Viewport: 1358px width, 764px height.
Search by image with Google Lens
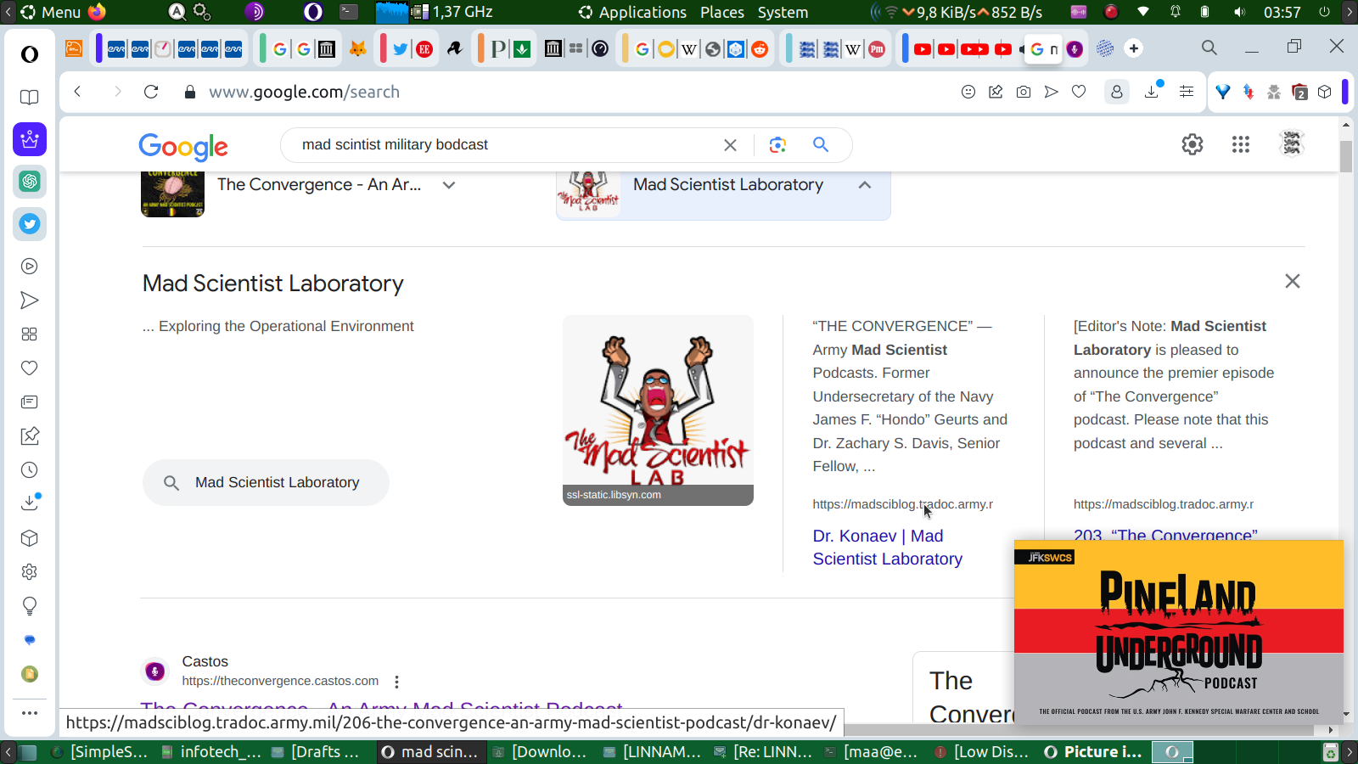click(777, 145)
